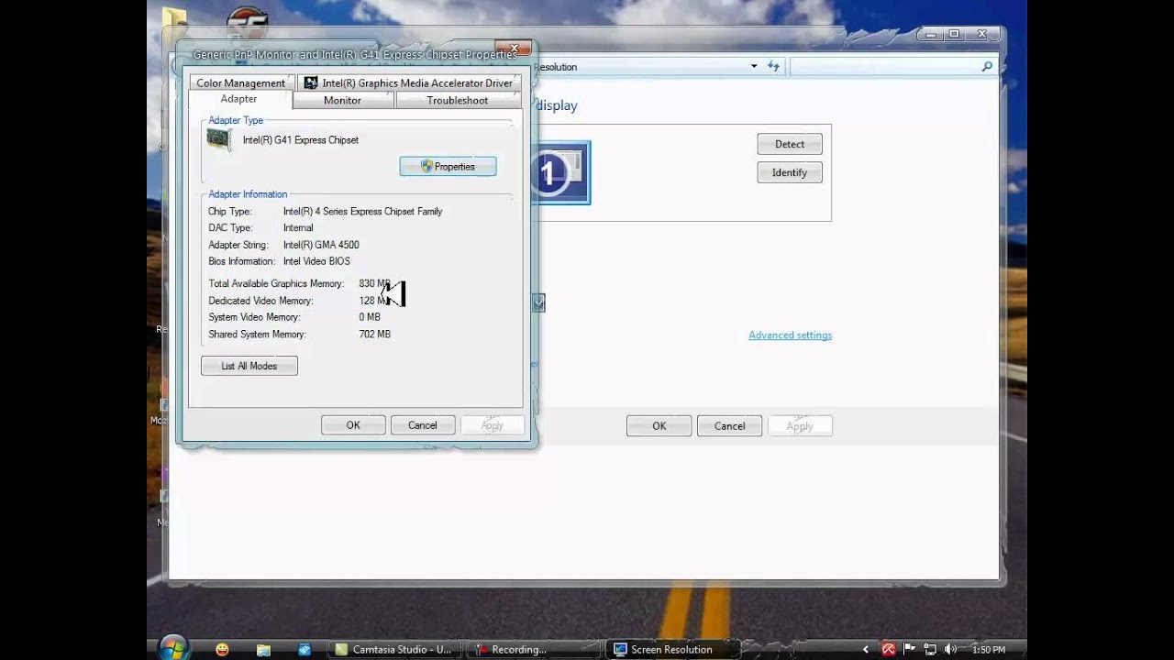Click the smiley face quick launch icon
1174x660 pixels.
[x=222, y=649]
